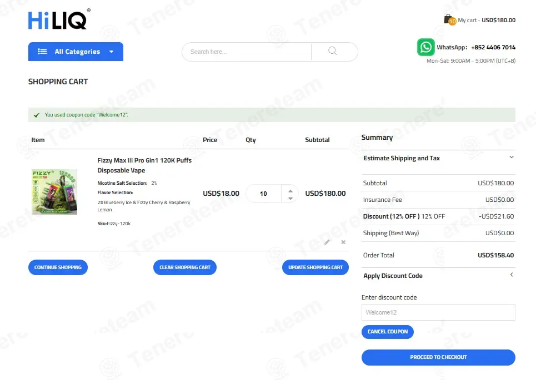
Task: Click the HiLIQ logo
Action: [x=59, y=19]
